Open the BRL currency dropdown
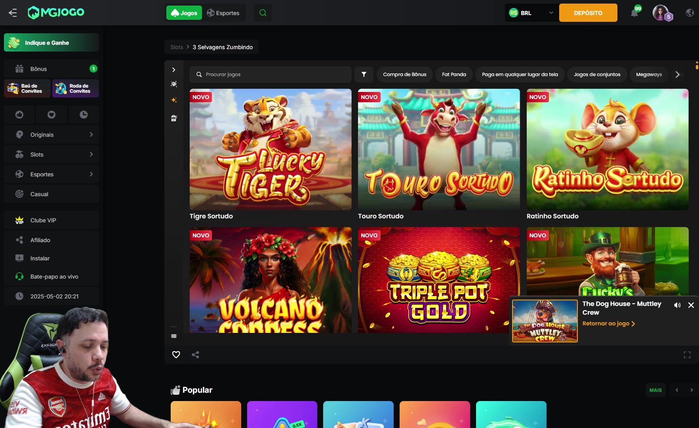The height and width of the screenshot is (428, 699). [x=531, y=13]
